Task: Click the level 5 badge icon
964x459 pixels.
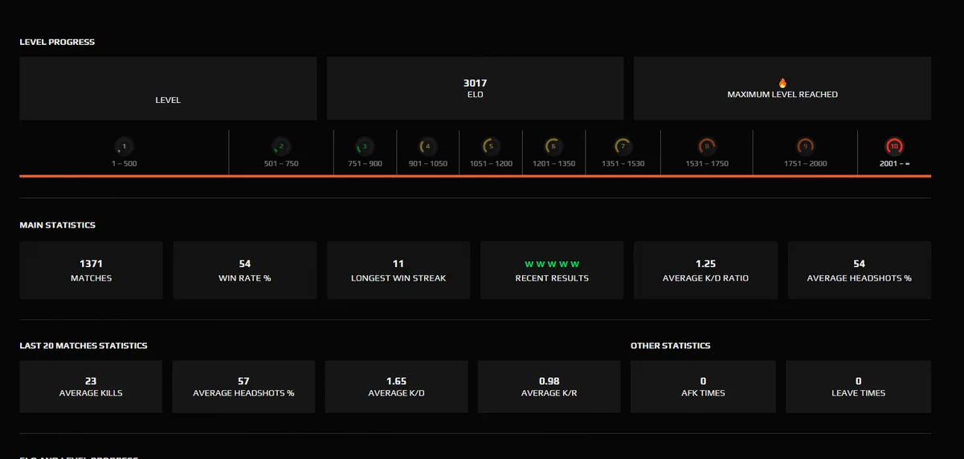Action: (x=490, y=146)
